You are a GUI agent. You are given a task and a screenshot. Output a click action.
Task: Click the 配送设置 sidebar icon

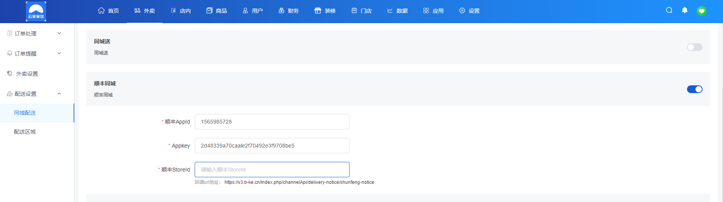pos(10,93)
